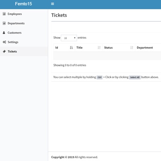Viewport: 161px width, 161px height.
Task: Click the Tickets ticket icon
Action: coord(4,52)
